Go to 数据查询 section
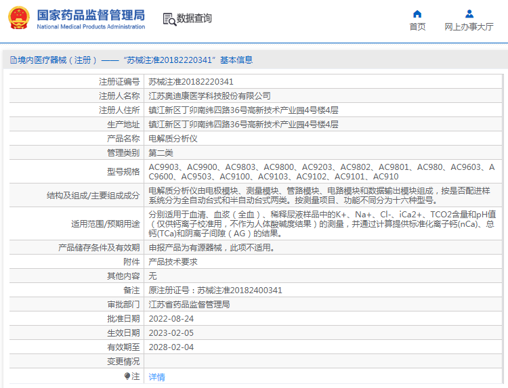The height and width of the screenshot is (388, 508). (x=194, y=19)
